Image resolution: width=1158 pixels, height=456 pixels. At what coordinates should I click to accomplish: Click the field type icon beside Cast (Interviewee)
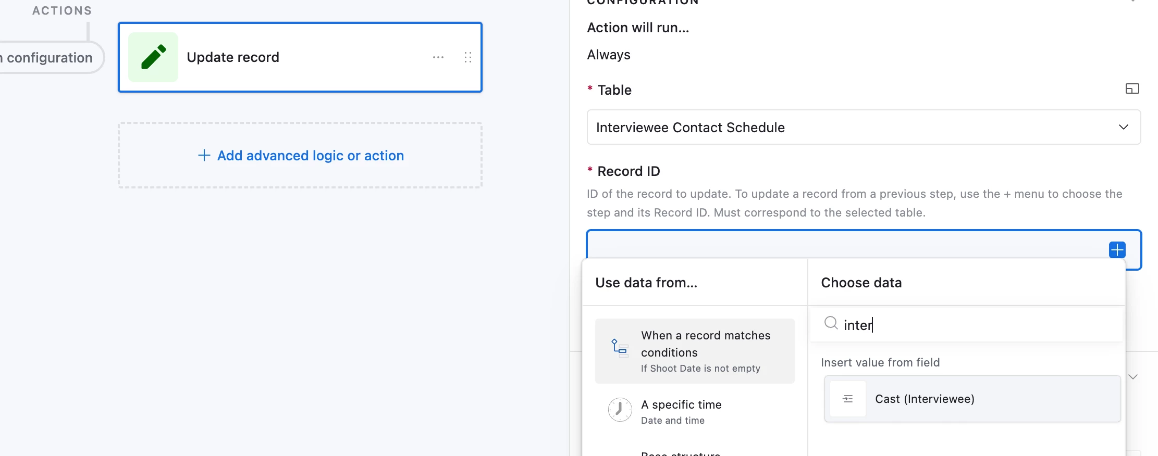(848, 399)
